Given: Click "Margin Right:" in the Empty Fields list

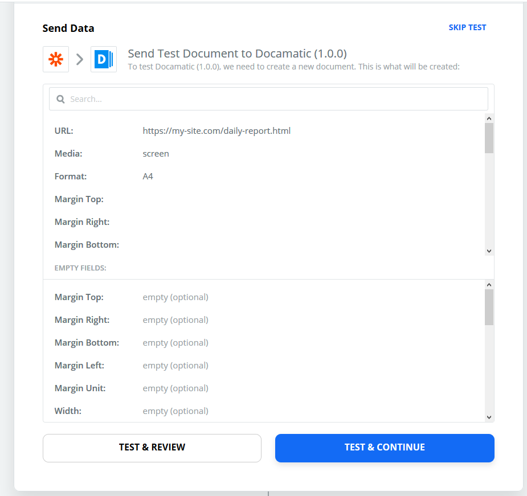Looking at the screenshot, I should click(82, 320).
